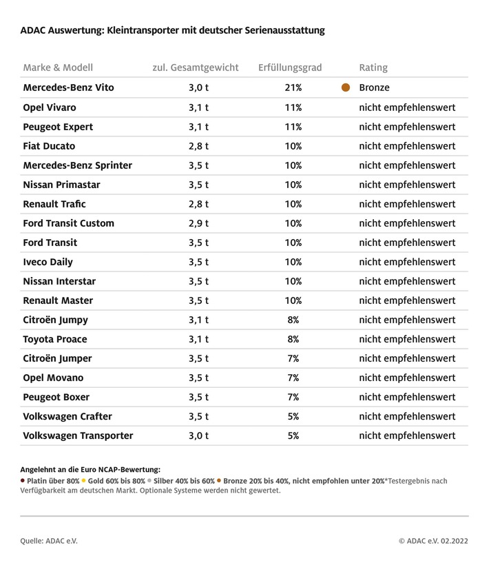The height and width of the screenshot is (587, 489).
Task: Click the ADAC Auswertung chart title
Action: [x=172, y=30]
